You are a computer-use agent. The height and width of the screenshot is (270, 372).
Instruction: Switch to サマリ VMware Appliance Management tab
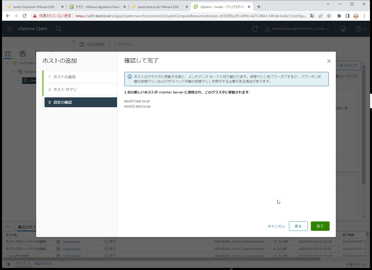[98, 7]
